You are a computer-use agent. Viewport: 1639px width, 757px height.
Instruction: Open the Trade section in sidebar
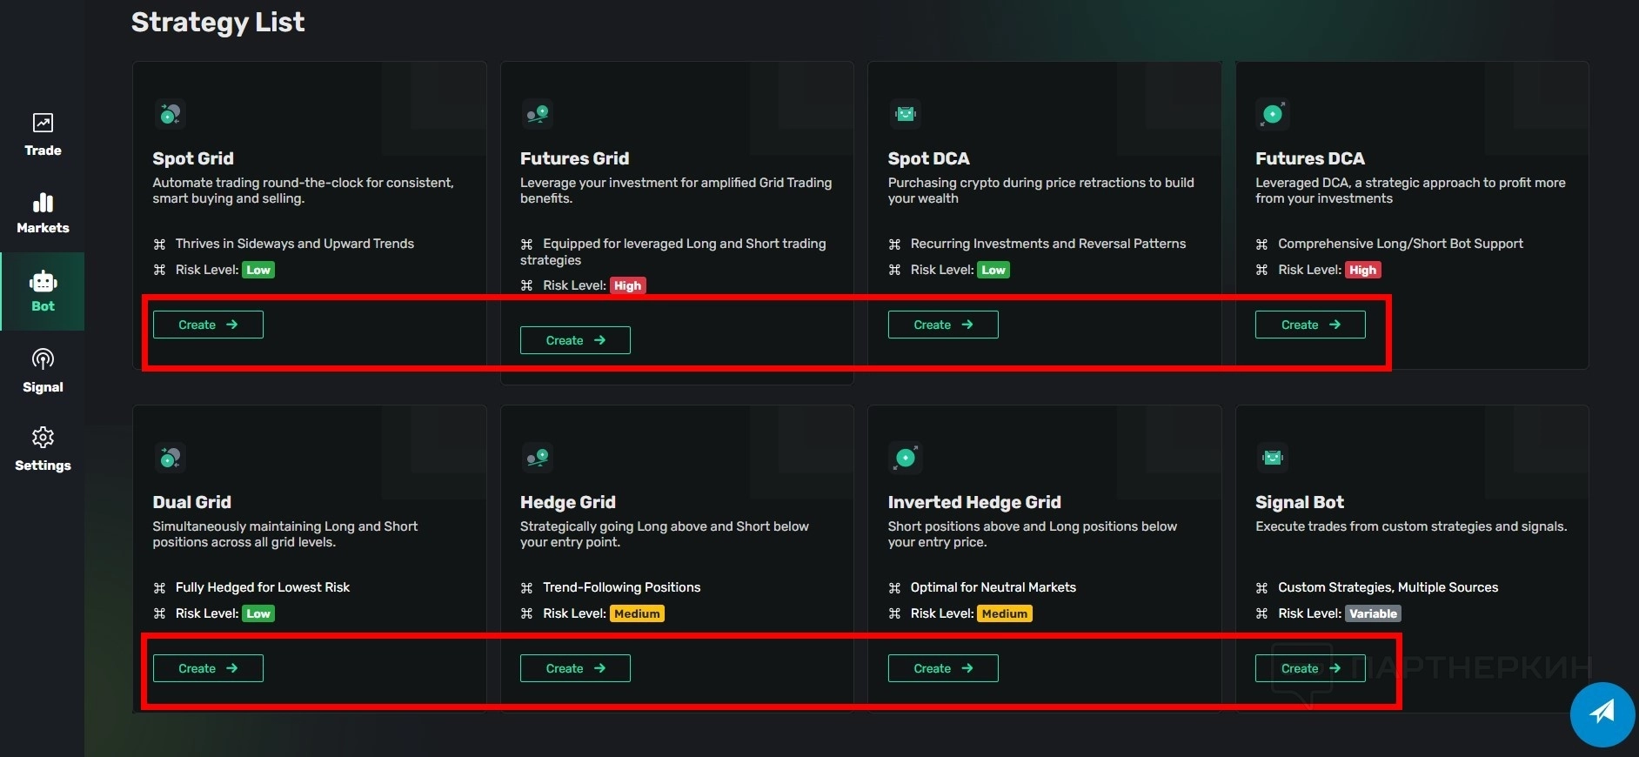click(43, 135)
